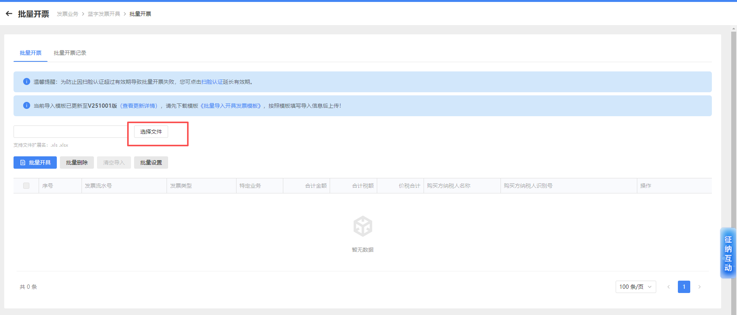This screenshot has height=315, width=737.
Task: Click the empty data box icon
Action: (363, 226)
